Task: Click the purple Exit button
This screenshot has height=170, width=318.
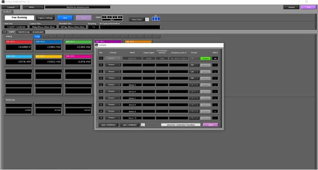Action: pyautogui.click(x=308, y=7)
